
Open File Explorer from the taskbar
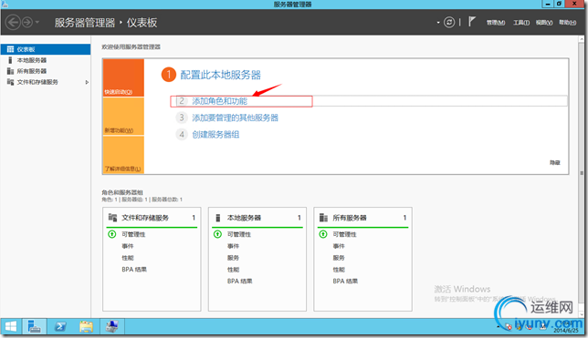click(x=86, y=327)
